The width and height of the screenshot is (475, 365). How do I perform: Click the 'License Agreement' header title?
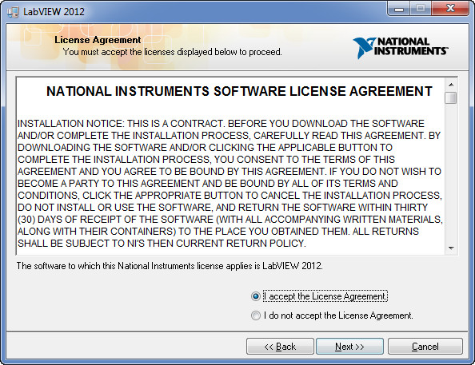pyautogui.click(x=98, y=40)
